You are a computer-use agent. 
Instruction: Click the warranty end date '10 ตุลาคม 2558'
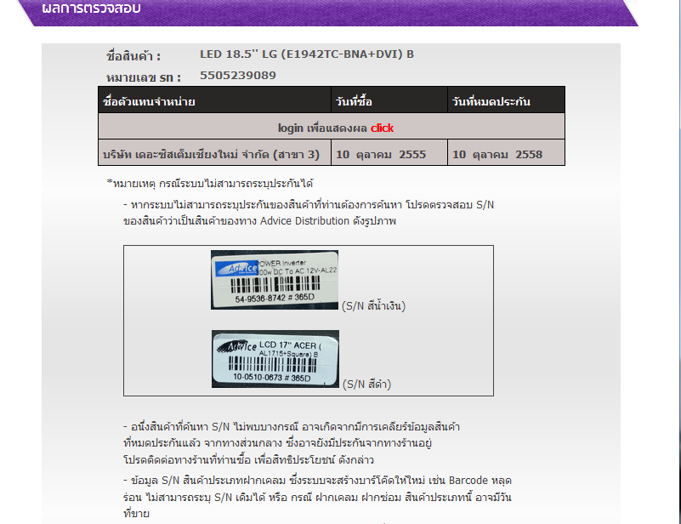tap(497, 155)
